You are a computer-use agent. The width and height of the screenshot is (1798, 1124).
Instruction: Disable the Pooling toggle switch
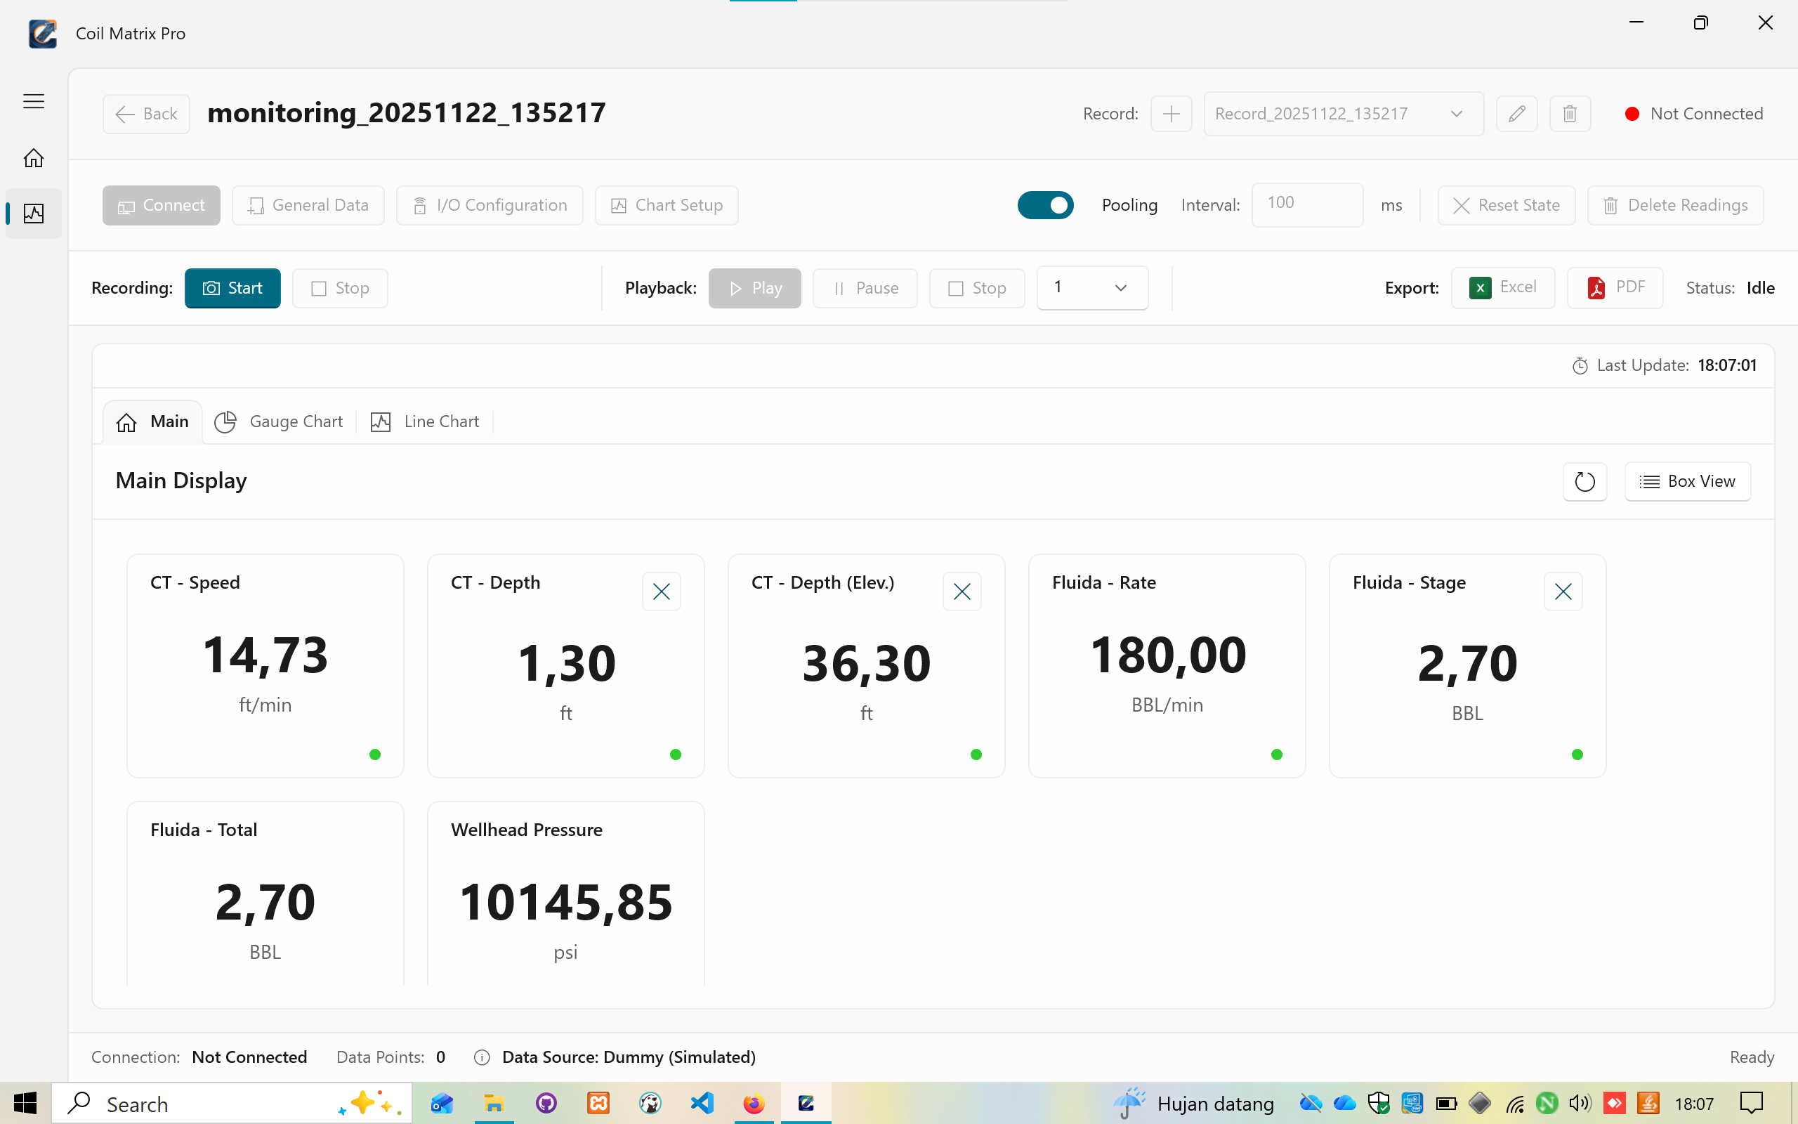click(1044, 205)
